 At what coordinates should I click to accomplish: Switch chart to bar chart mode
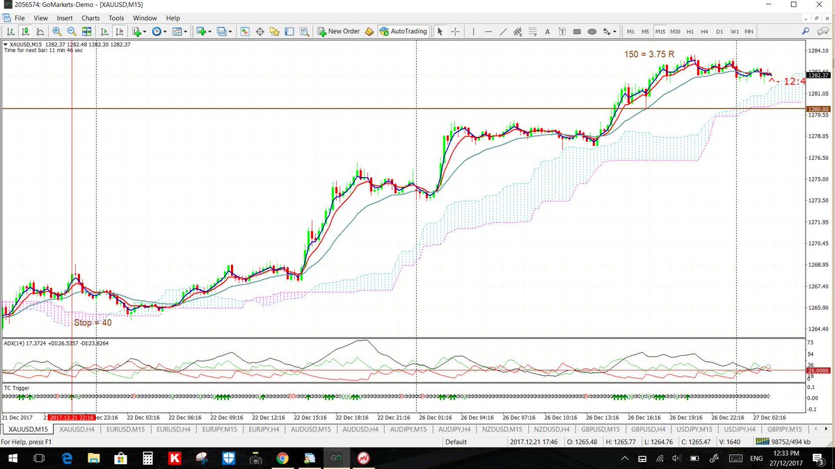(x=10, y=31)
